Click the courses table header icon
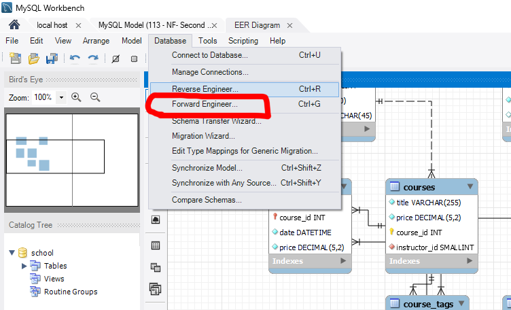Image resolution: width=511 pixels, height=310 pixels. click(395, 187)
